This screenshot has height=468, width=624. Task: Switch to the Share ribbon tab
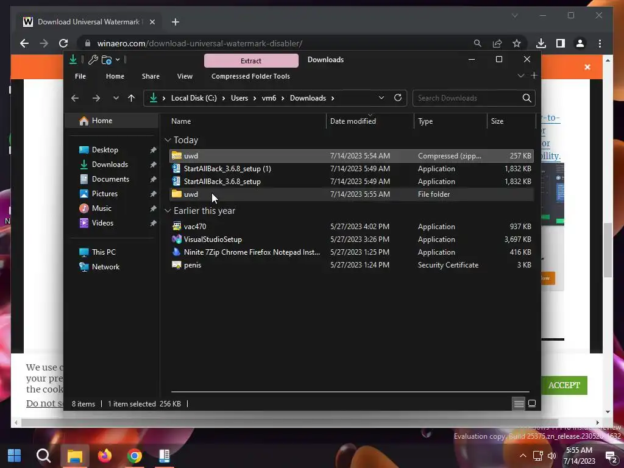pos(151,76)
